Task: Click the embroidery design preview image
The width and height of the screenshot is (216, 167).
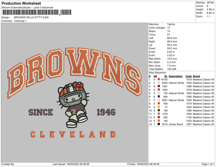Action: [x=75, y=92]
